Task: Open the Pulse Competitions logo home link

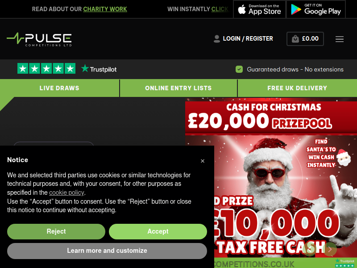Action: click(39, 39)
